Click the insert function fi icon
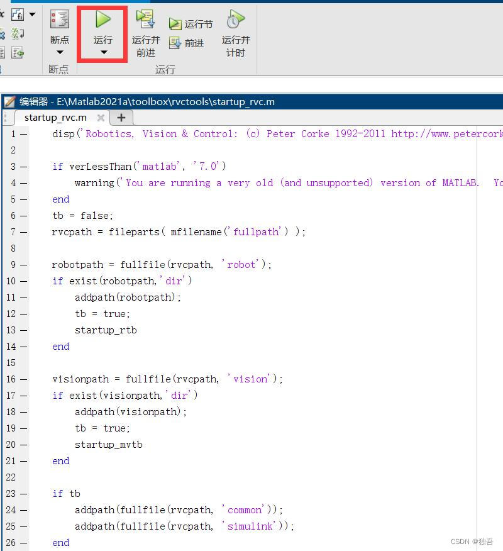Viewport: 503px width, 551px height. 18,14
